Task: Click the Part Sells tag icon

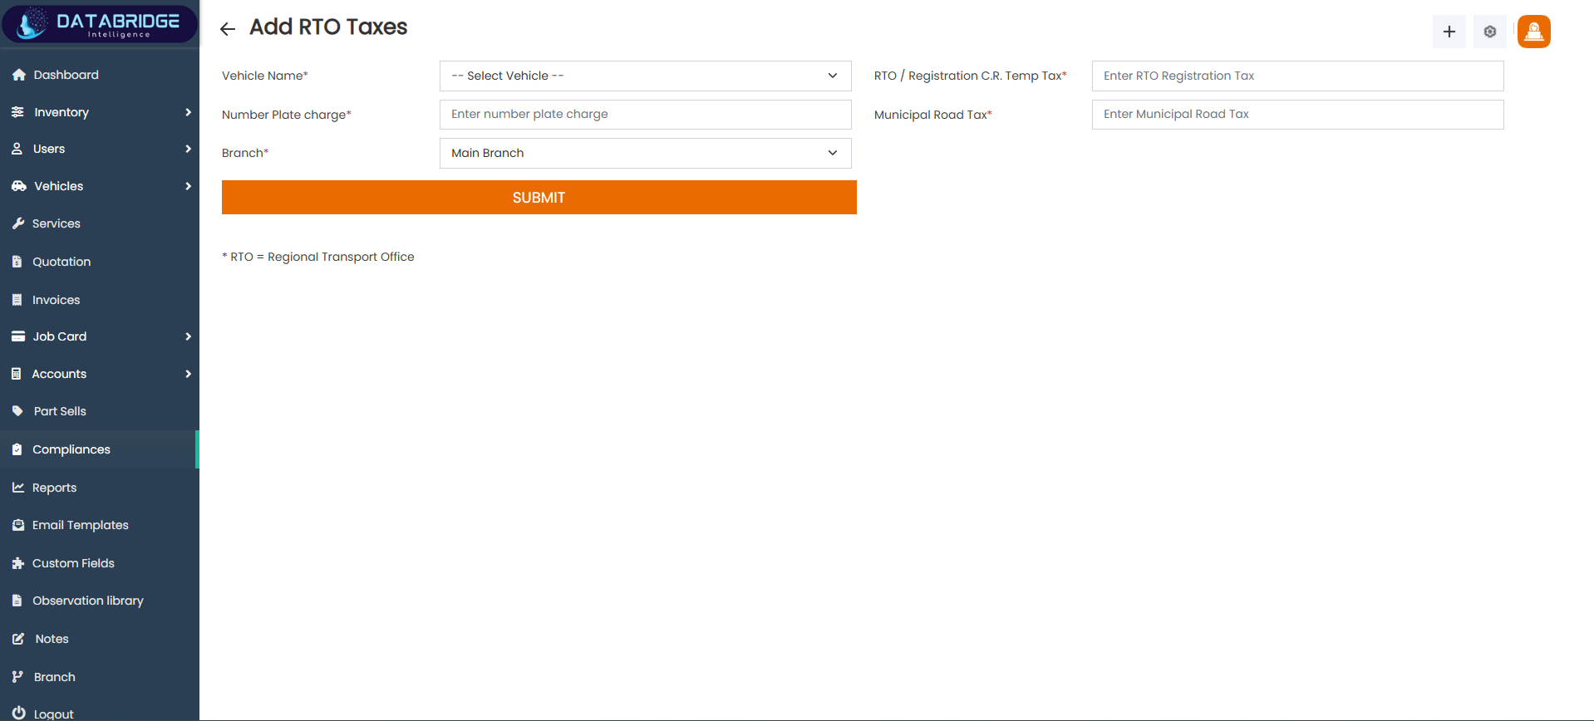Action: (x=18, y=411)
